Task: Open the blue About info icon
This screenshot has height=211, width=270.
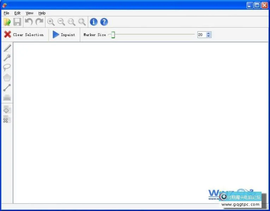Action: (94, 22)
